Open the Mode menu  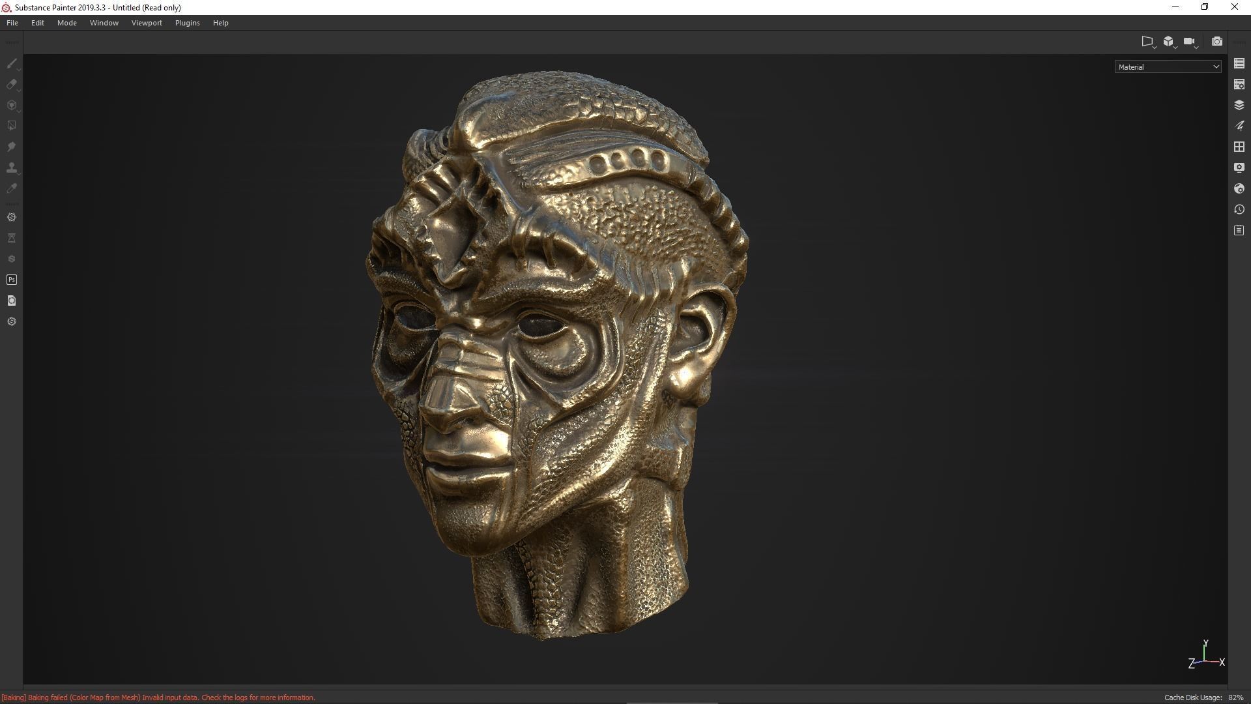(x=67, y=23)
